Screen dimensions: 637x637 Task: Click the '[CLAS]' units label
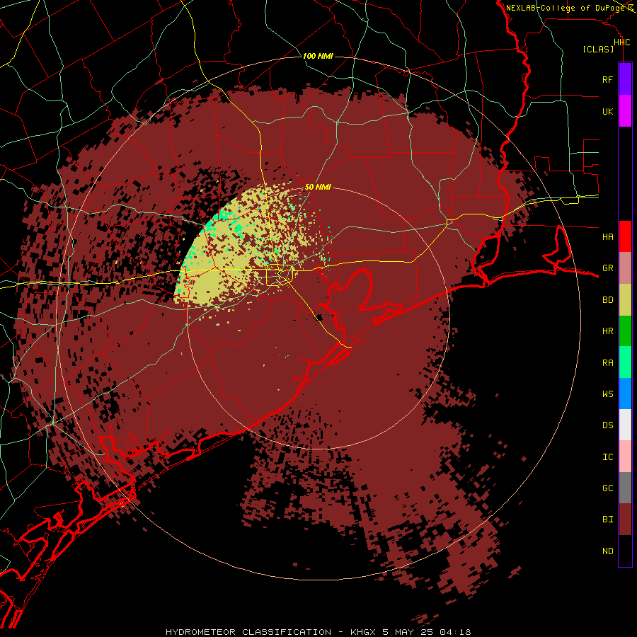point(598,49)
